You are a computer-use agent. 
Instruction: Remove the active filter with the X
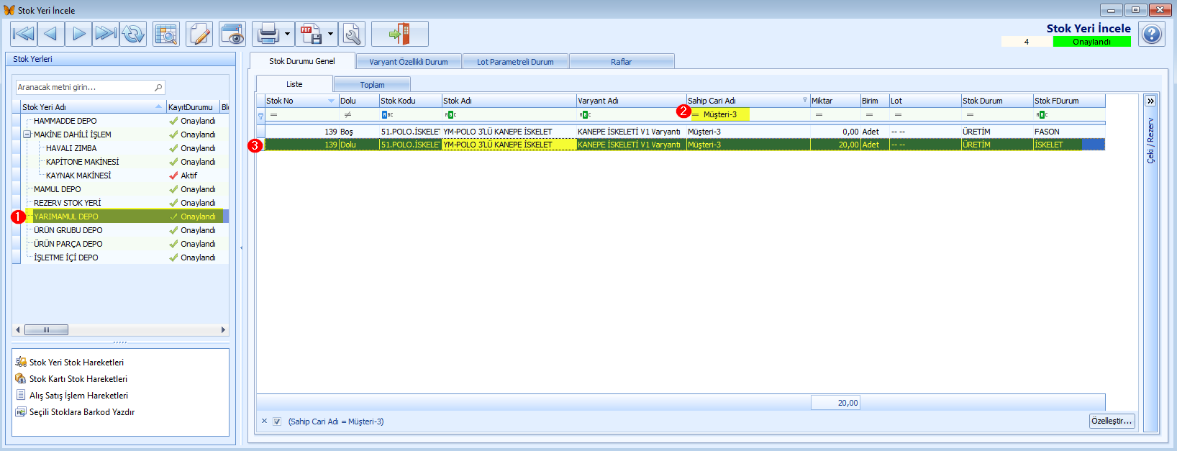(x=264, y=422)
